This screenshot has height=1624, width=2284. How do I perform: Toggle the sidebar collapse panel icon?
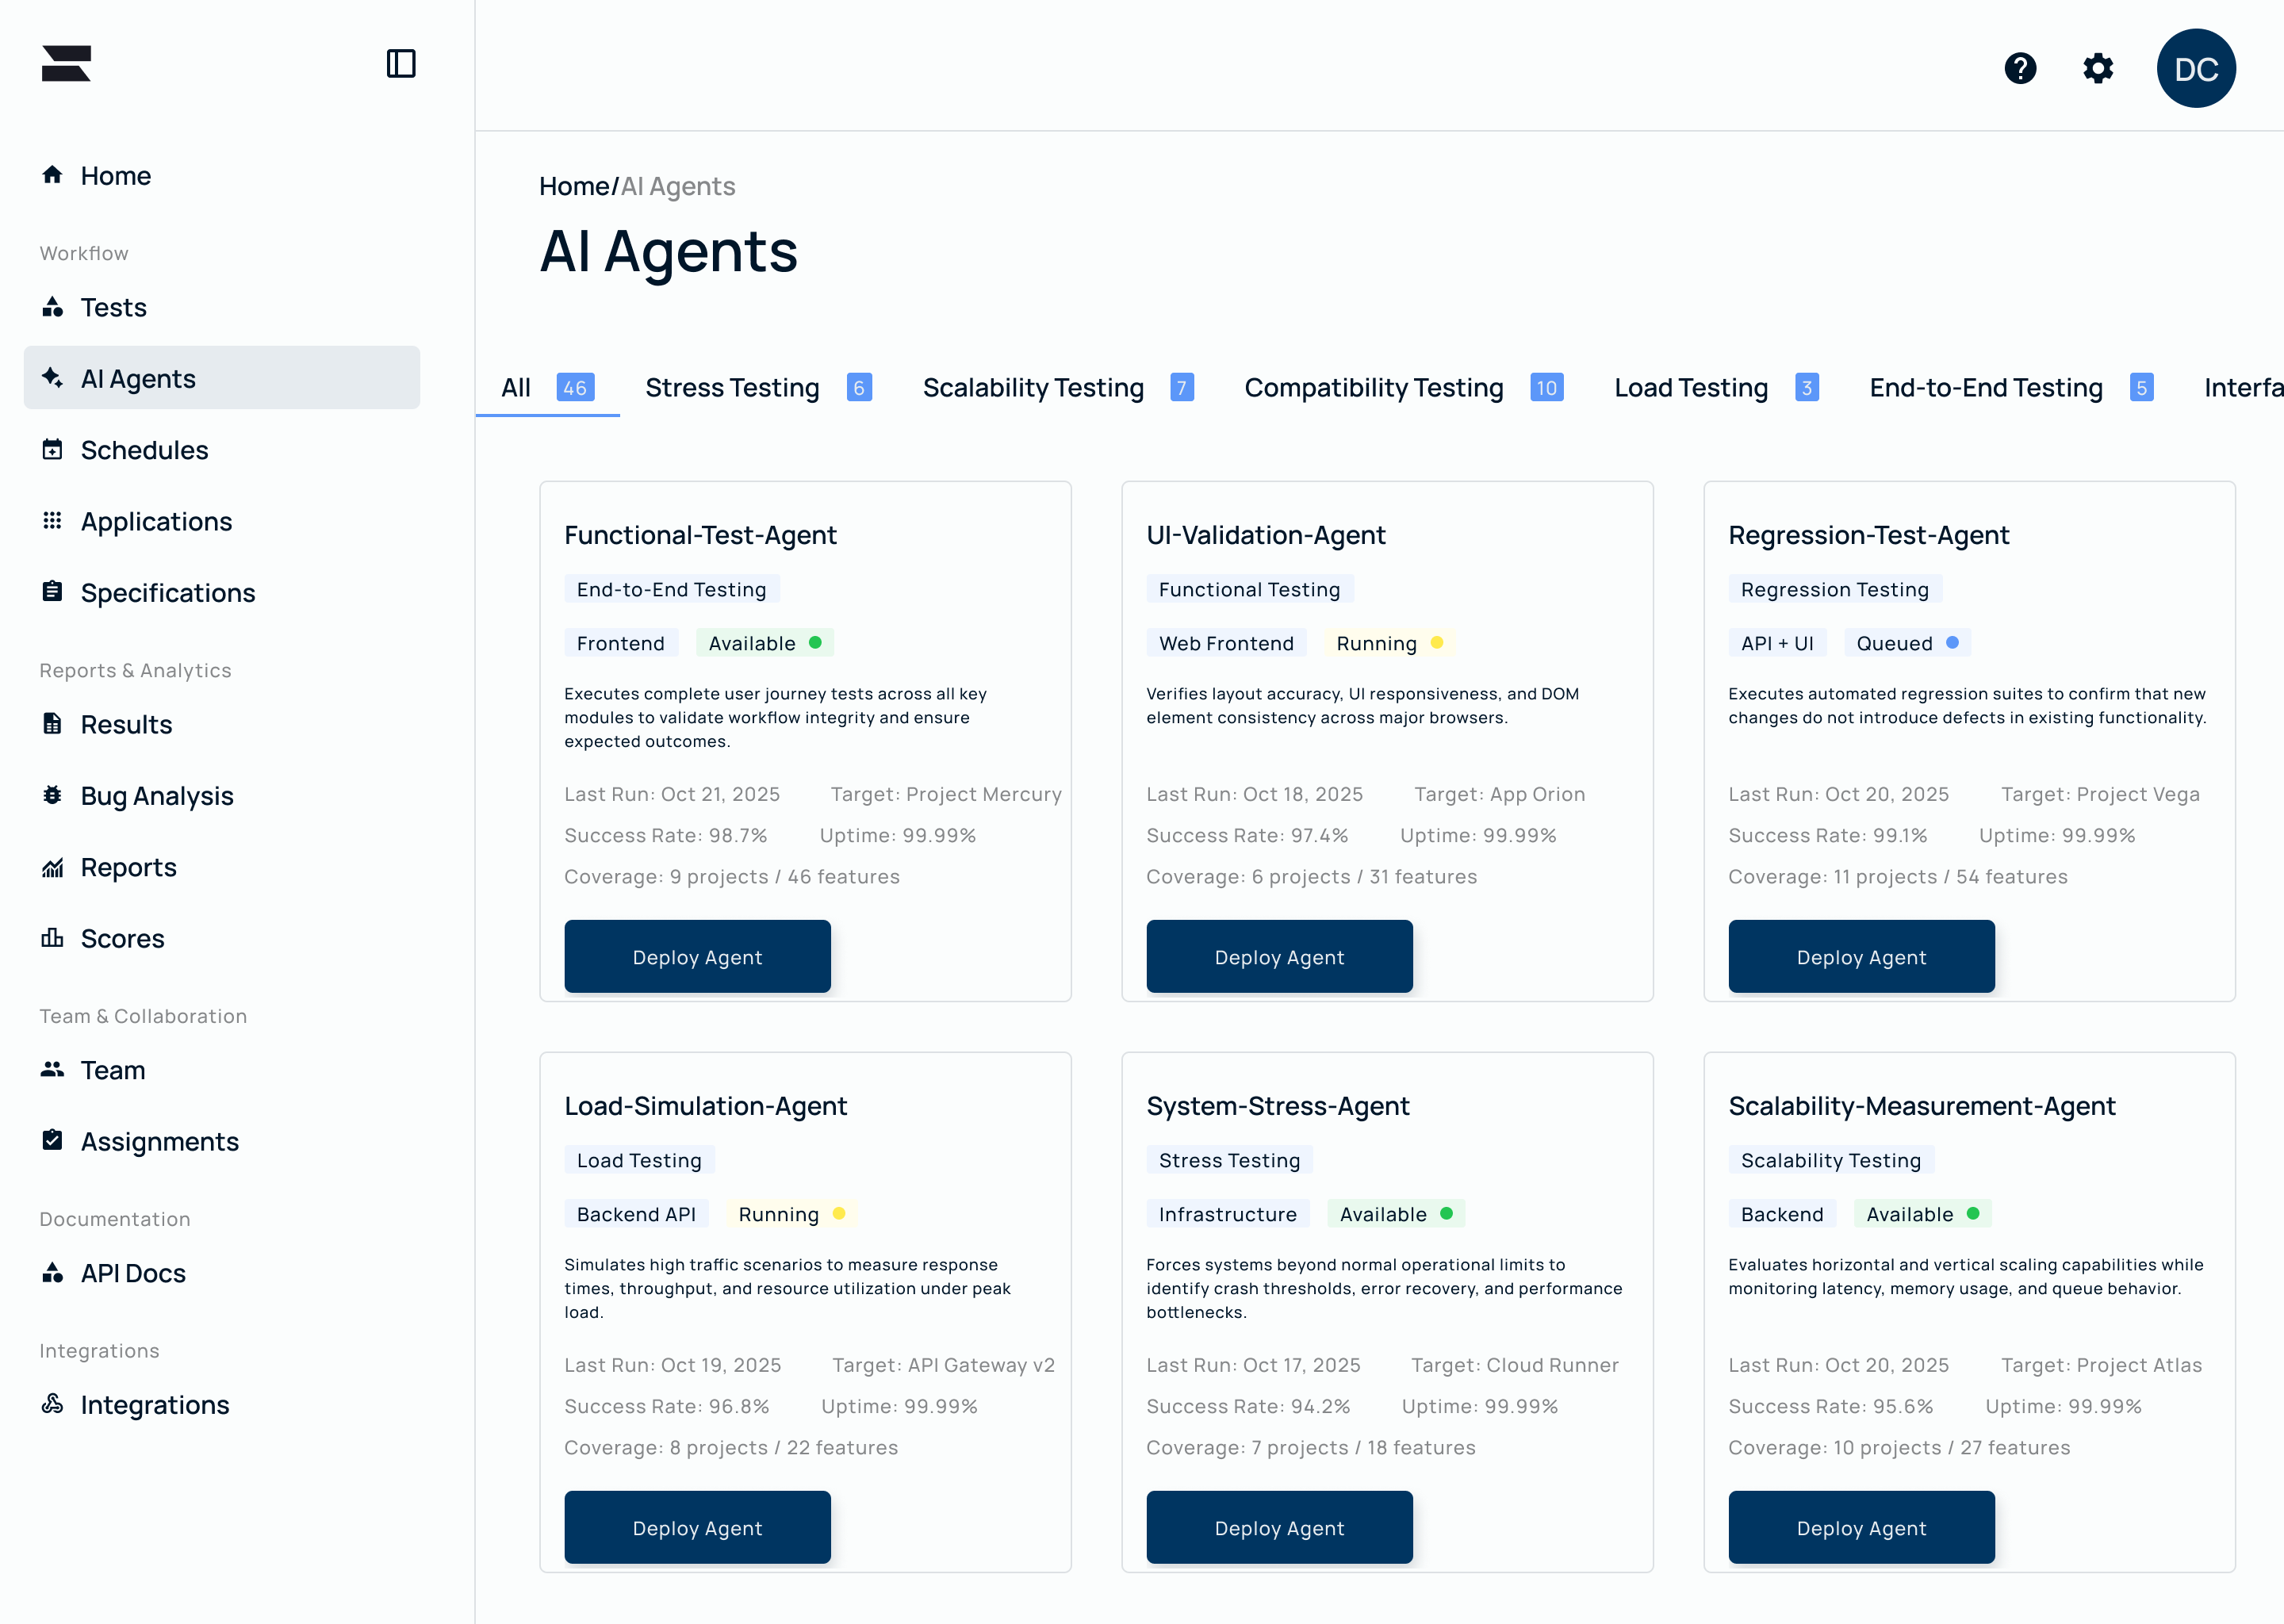pos(401,64)
